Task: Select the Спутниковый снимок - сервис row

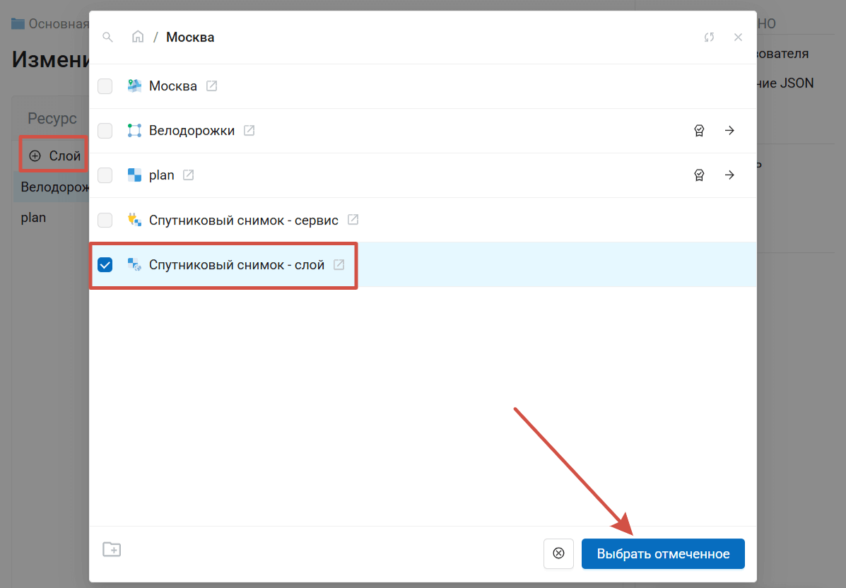Action: 243,220
